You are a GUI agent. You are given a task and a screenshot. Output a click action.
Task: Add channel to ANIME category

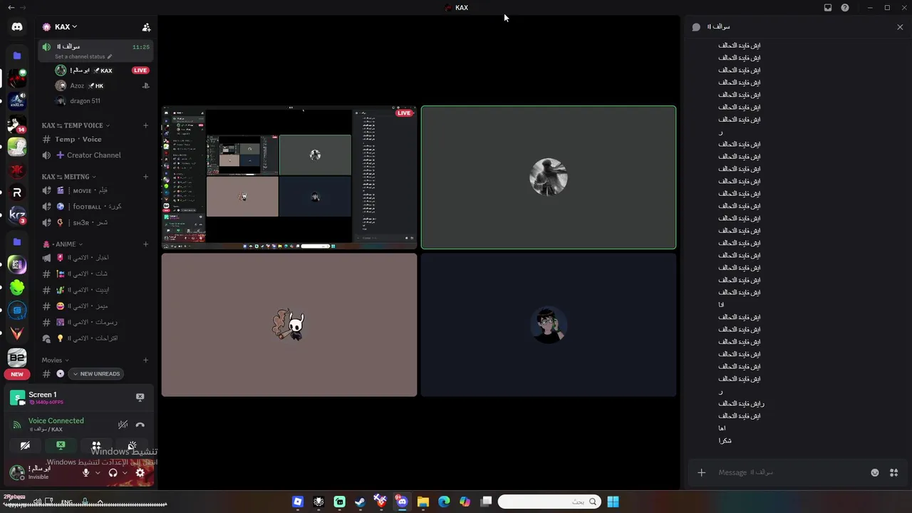[x=145, y=244]
